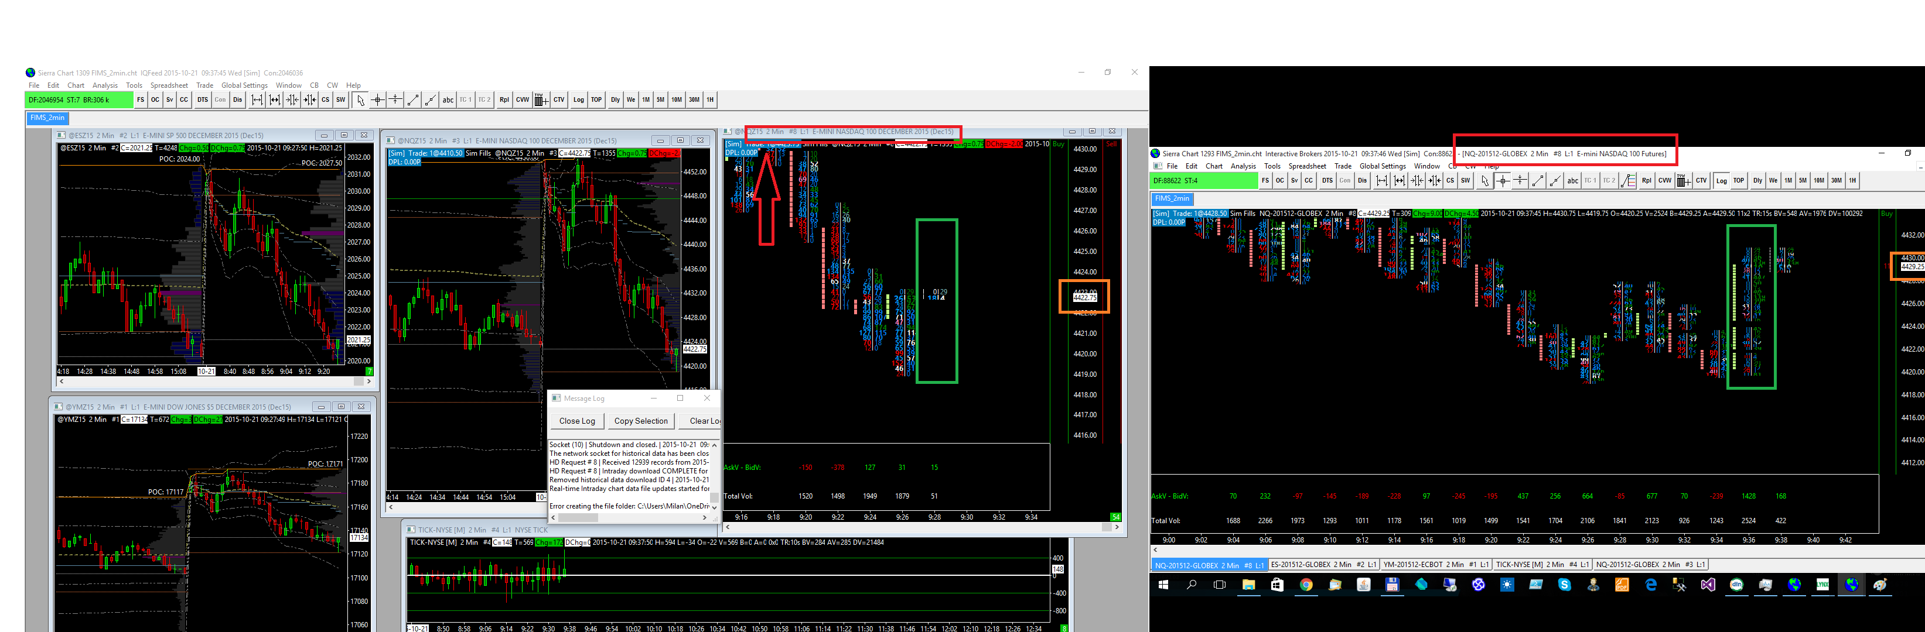This screenshot has height=632, width=1925.
Task: Select the diagonal line drawing tool in IQFeed window toolbar
Action: [x=412, y=100]
